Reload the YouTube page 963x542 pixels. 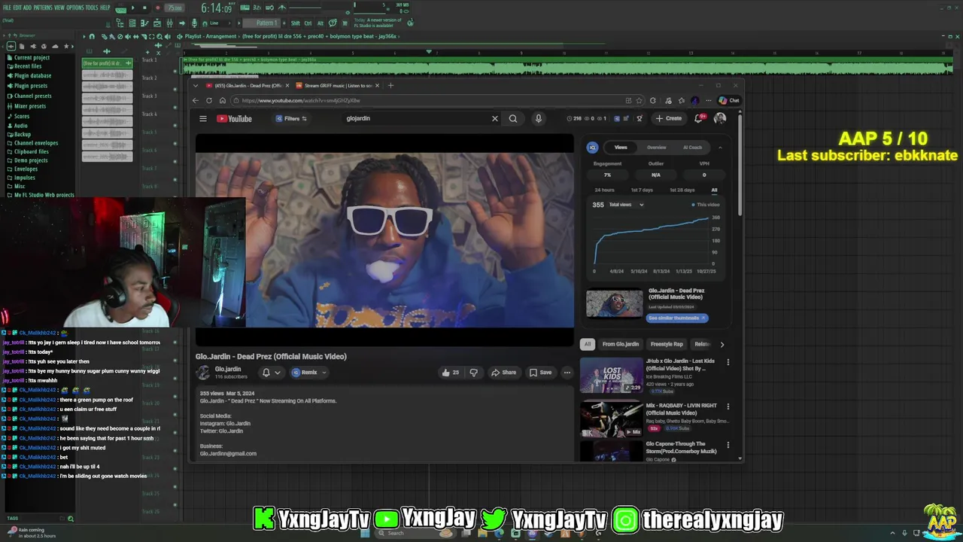coord(209,100)
